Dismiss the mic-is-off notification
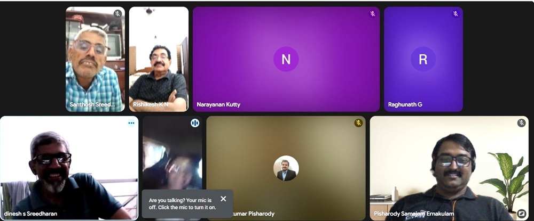Viewport: 534px width, 221px height. click(223, 199)
